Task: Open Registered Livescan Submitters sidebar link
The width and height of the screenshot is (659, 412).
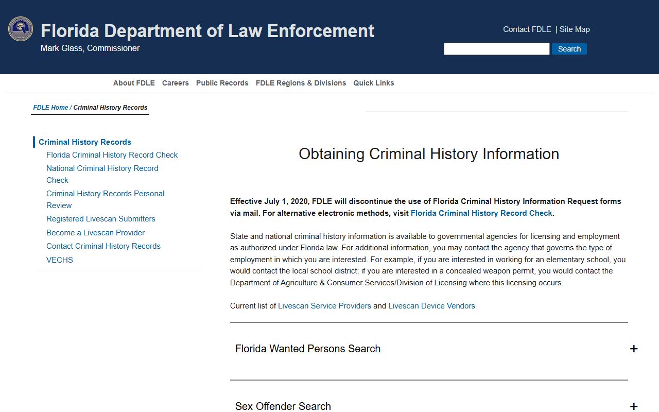Action: 101,219
